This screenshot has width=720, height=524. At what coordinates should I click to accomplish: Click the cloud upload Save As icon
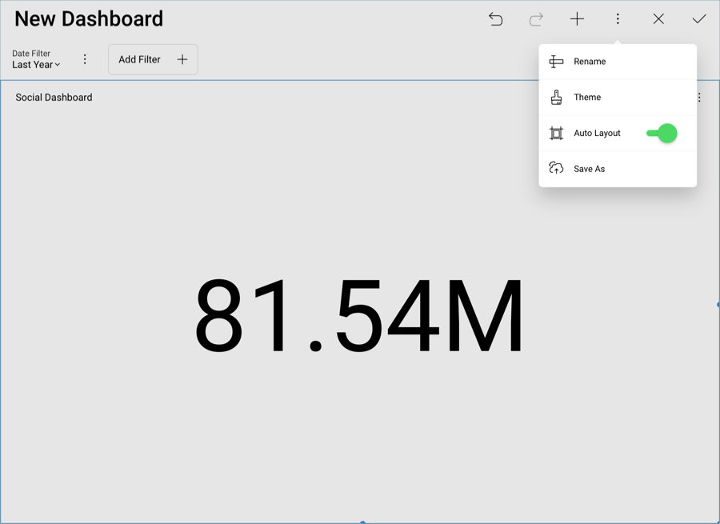tap(556, 169)
